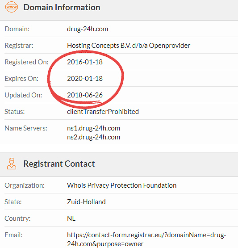238x248 pixels.
Task: Click the state value Zuid-Holland
Action: point(86,202)
